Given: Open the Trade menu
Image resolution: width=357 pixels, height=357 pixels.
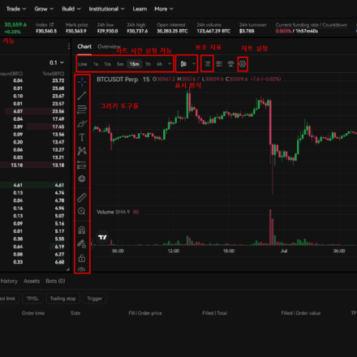Looking at the screenshot, I should (16, 9).
